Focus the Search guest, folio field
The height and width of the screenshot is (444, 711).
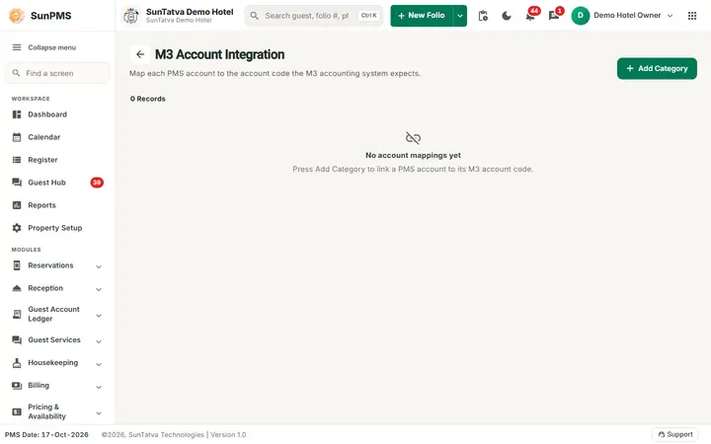(314, 16)
